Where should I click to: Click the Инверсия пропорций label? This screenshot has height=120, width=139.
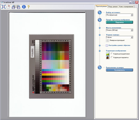[117, 40]
